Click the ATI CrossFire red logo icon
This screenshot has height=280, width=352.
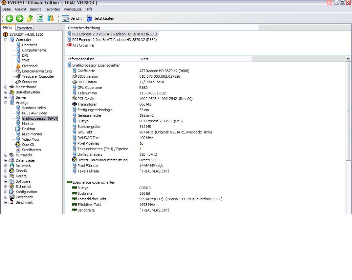coord(69,45)
